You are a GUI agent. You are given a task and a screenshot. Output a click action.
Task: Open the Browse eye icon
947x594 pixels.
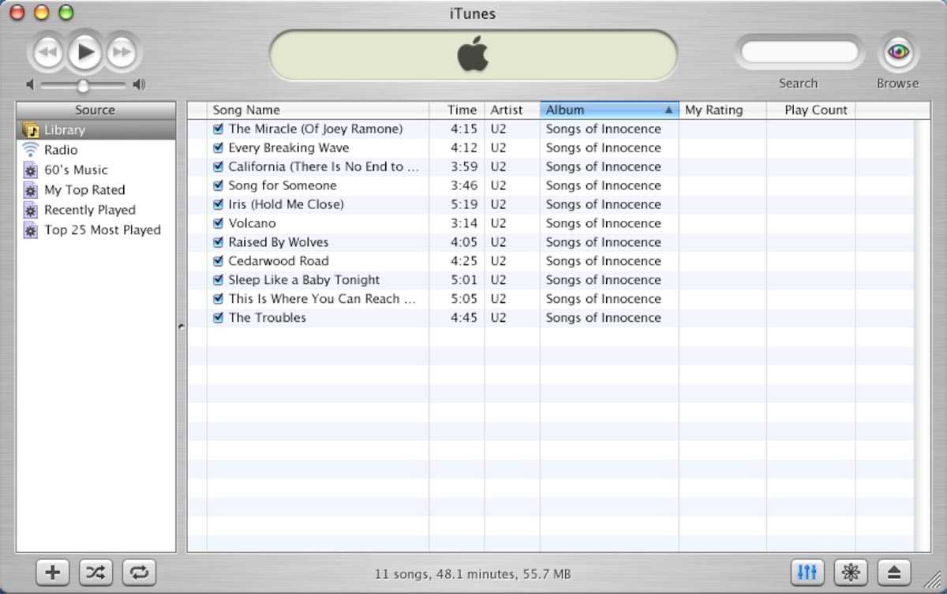897,53
